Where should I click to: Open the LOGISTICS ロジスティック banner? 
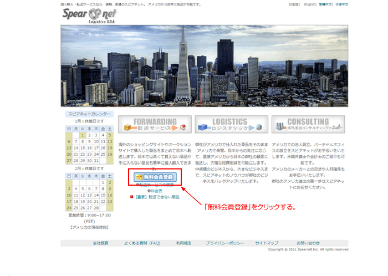click(x=224, y=124)
